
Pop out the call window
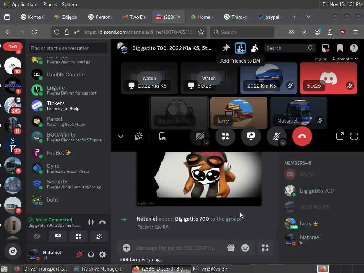click(339, 136)
